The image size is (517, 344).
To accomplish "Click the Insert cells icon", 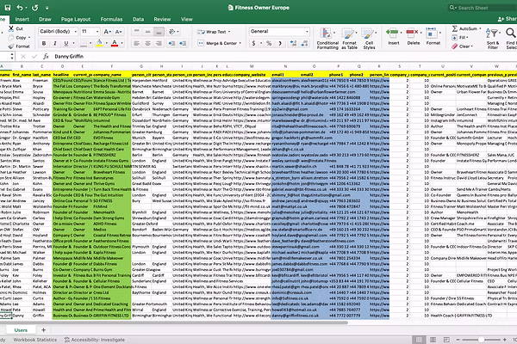I will (x=392, y=33).
